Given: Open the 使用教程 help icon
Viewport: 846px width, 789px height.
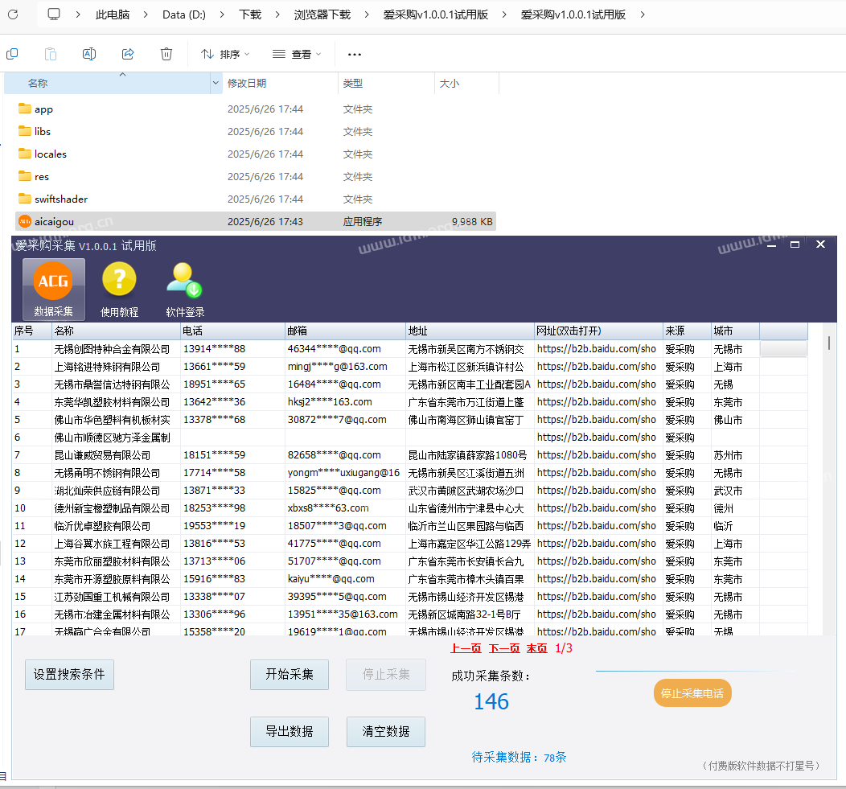Looking at the screenshot, I should pos(119,290).
